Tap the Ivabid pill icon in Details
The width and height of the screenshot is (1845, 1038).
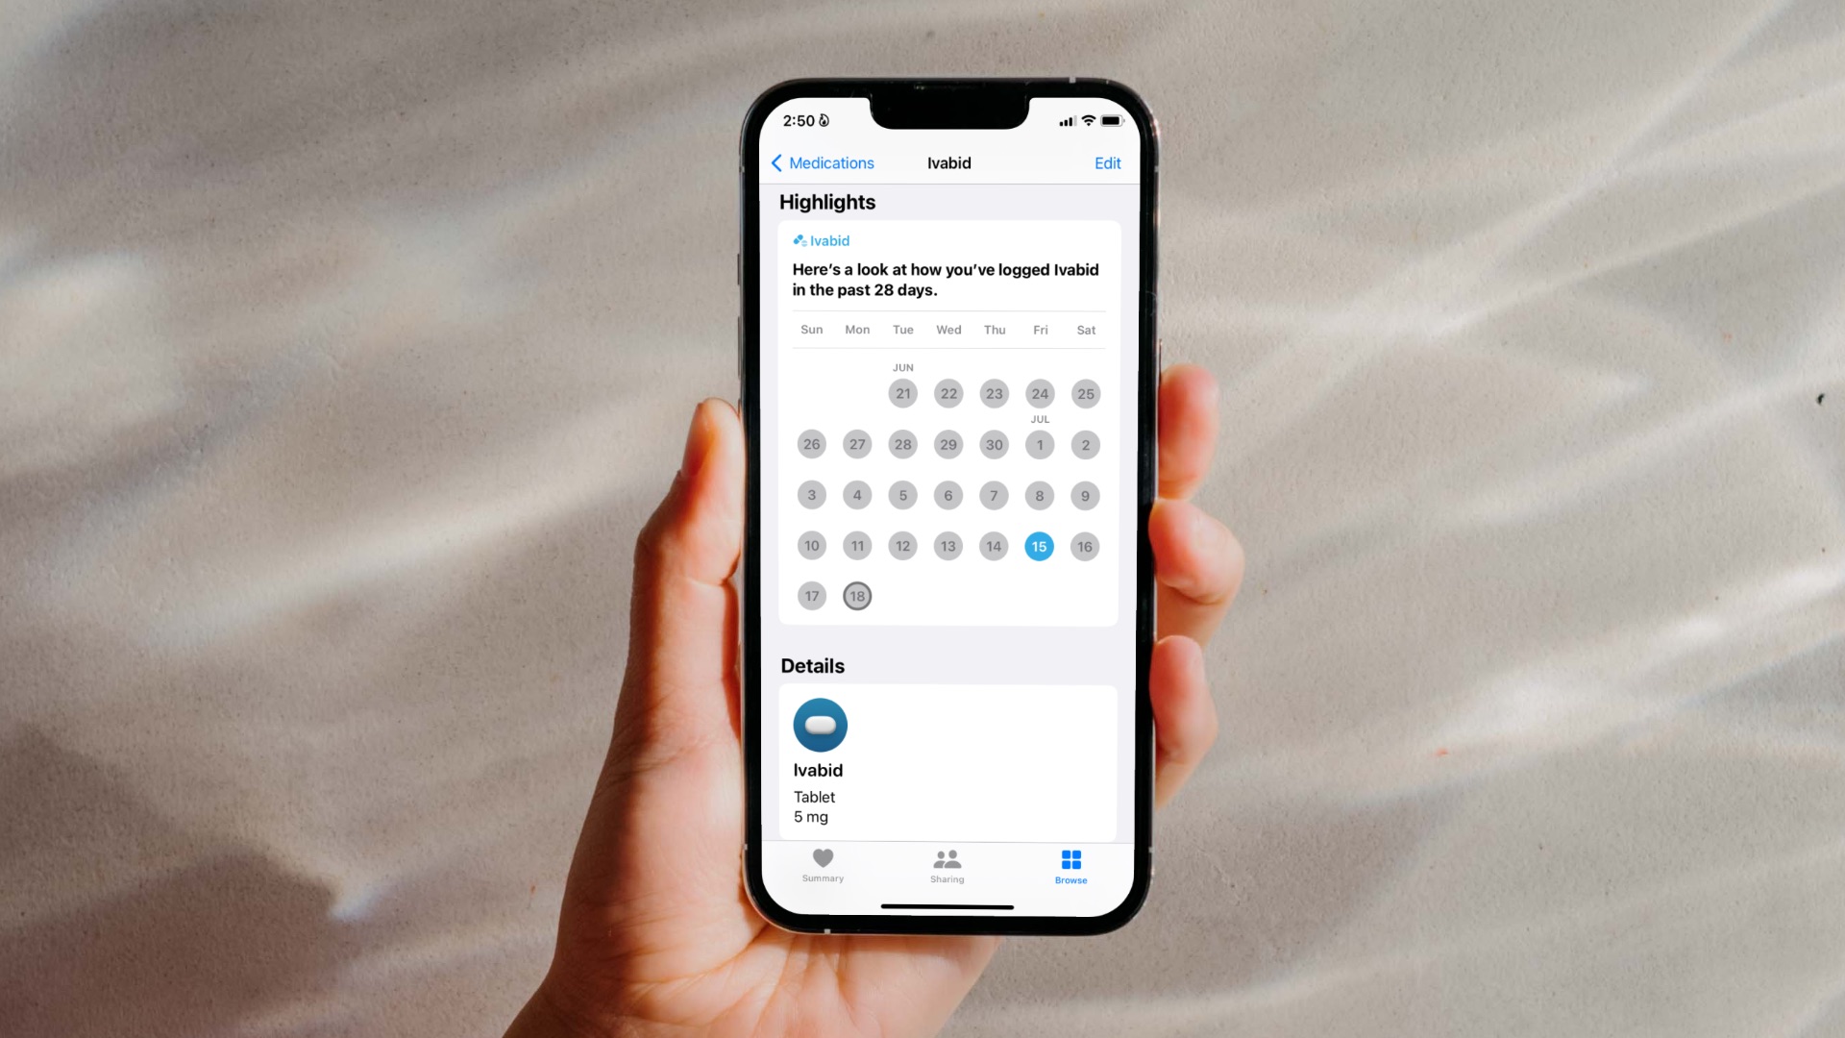click(820, 724)
